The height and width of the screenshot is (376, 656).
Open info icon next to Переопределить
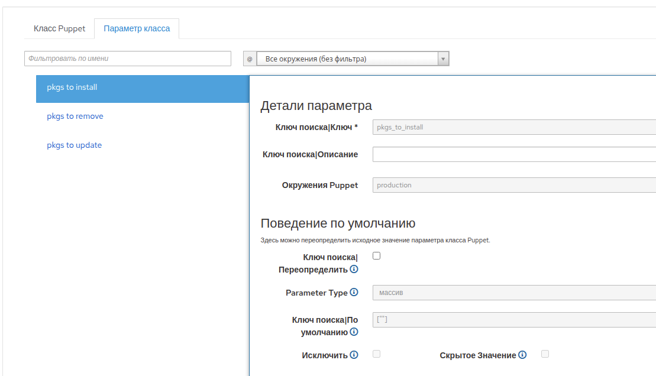pos(354,269)
